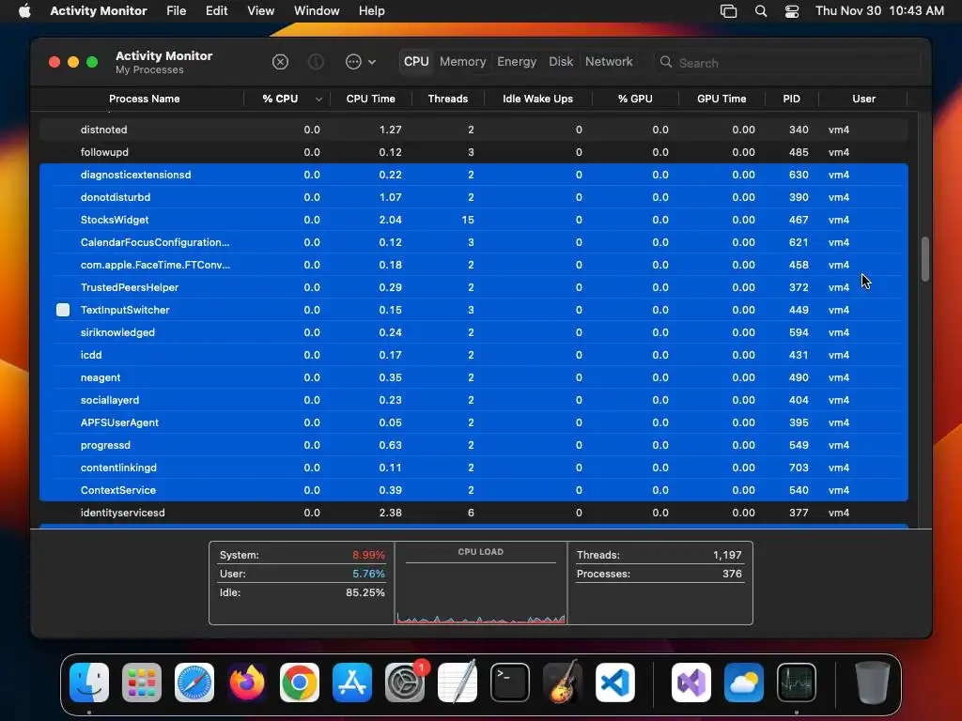Sort by Process Name column header

144,99
